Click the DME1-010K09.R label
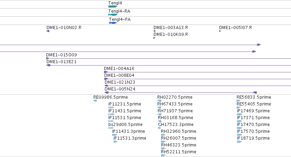This screenshot has width=291, height=157. [171, 34]
